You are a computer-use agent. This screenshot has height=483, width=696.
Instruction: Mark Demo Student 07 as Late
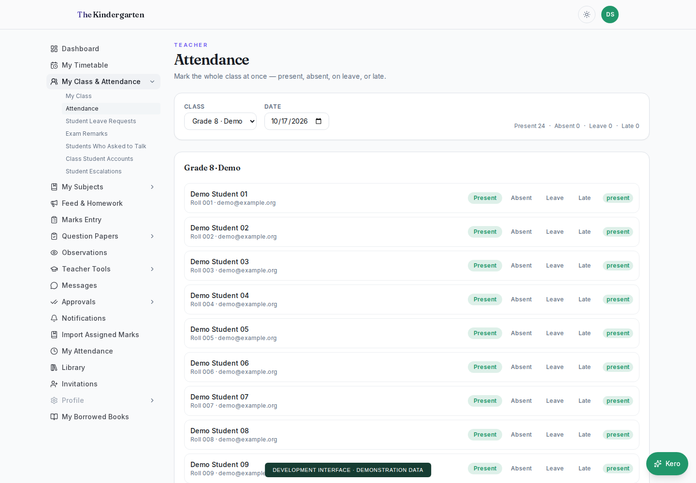coord(584,401)
